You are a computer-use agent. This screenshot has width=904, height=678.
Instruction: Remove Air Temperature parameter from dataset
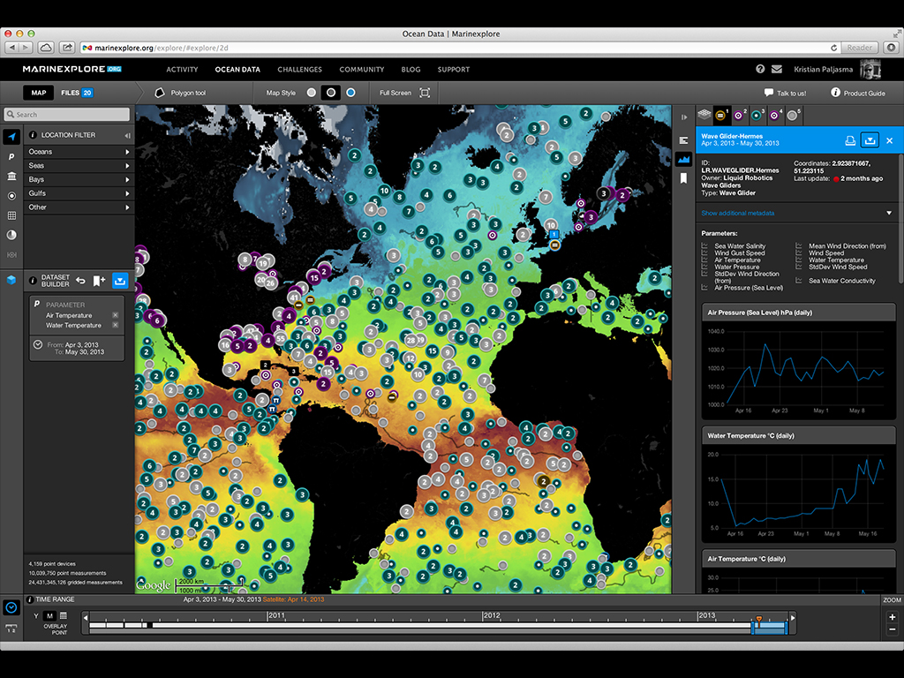[x=115, y=315]
